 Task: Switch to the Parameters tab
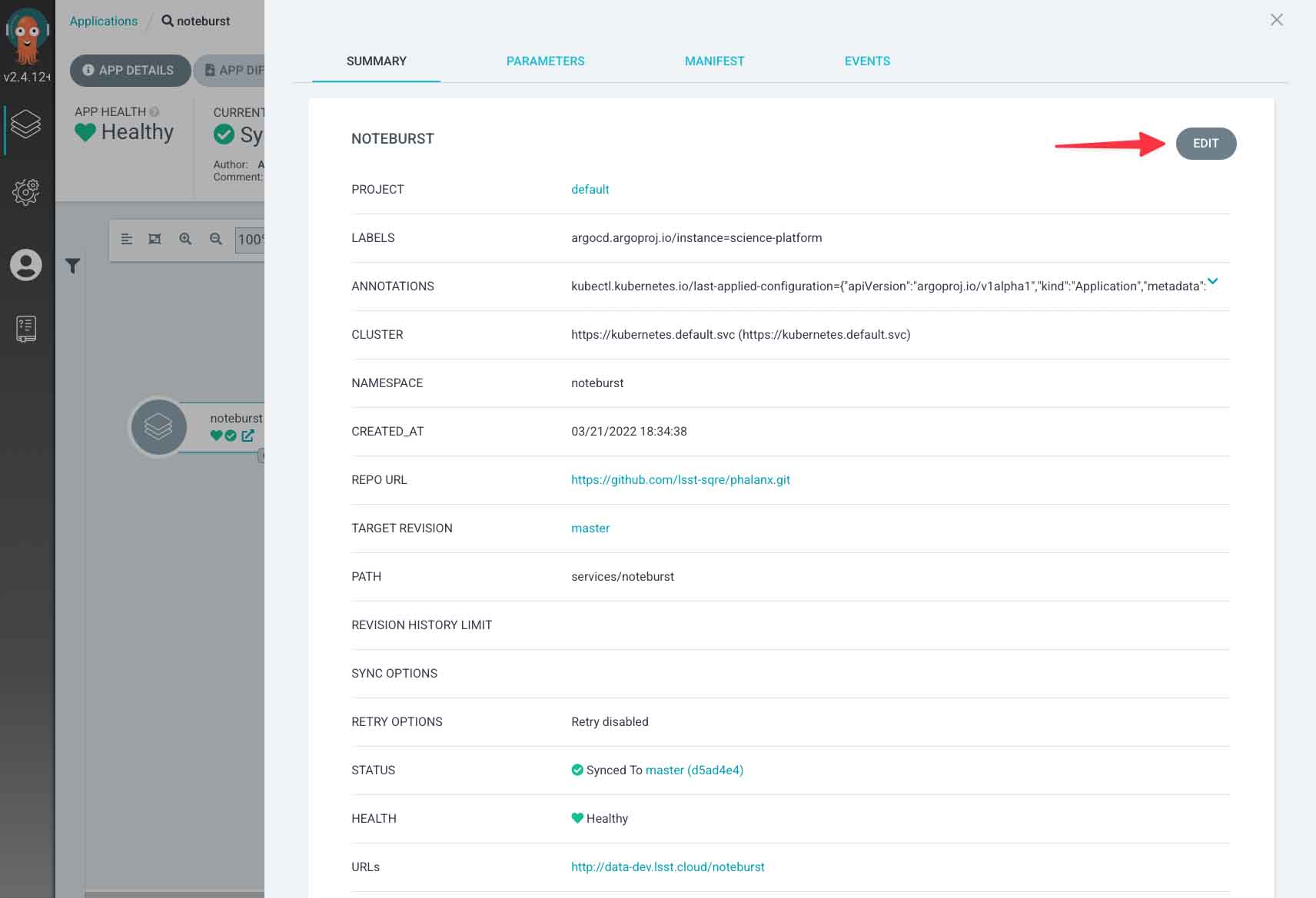click(x=545, y=61)
